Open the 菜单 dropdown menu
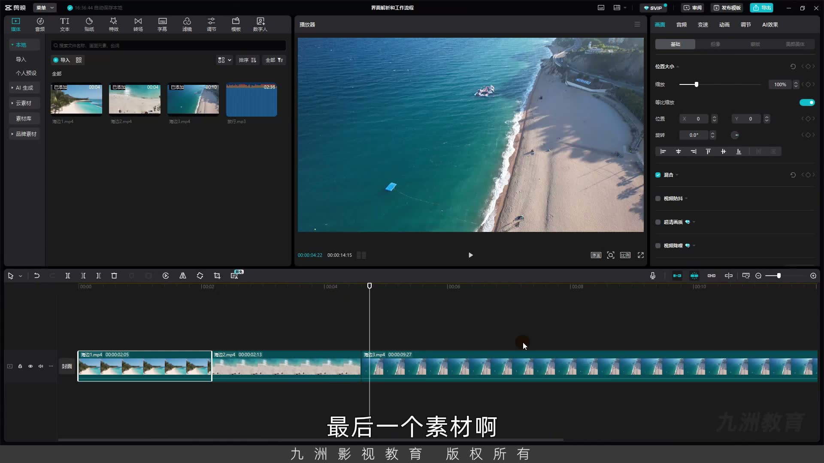This screenshot has height=463, width=824. pos(45,8)
